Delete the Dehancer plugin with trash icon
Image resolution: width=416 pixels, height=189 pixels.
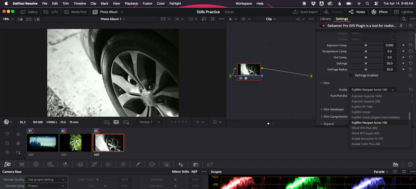(401, 26)
